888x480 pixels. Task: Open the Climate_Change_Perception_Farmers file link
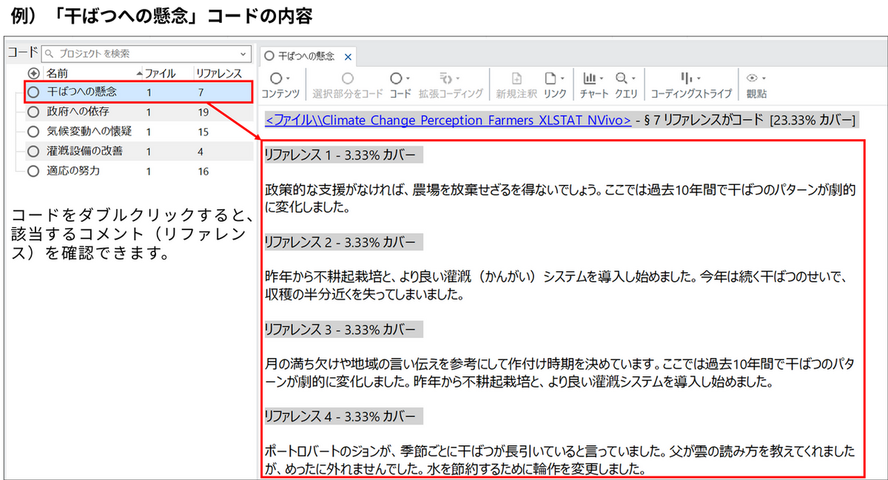pyautogui.click(x=448, y=120)
